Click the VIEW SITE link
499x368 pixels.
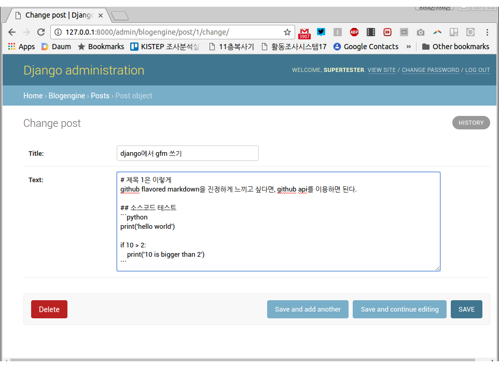382,70
